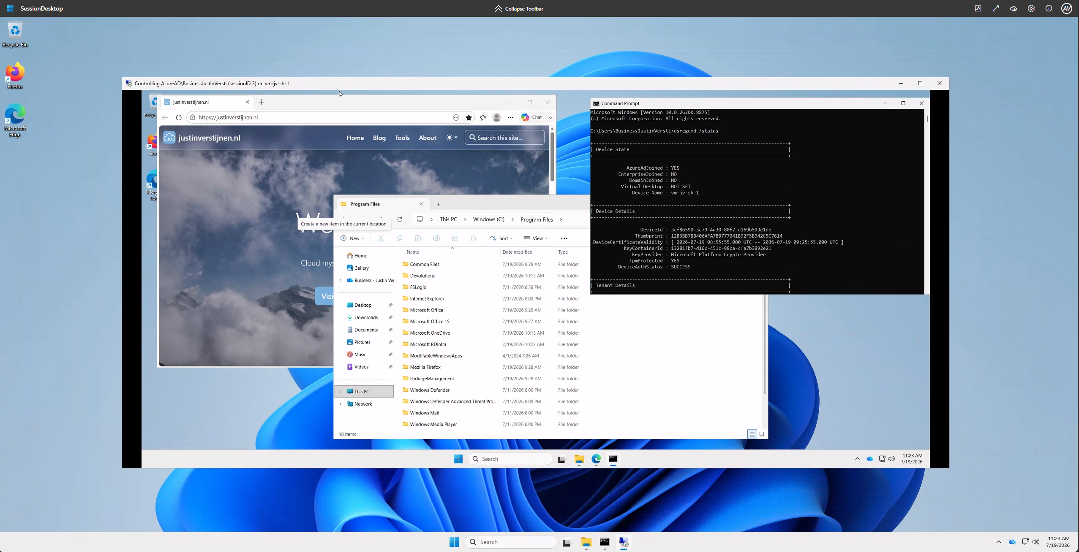Open Tools menu on the website
The image size is (1079, 552).
pos(402,138)
